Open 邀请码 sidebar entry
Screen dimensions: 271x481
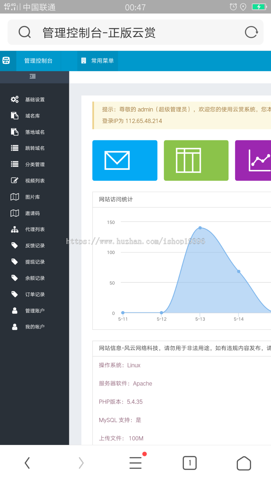coord(33,213)
